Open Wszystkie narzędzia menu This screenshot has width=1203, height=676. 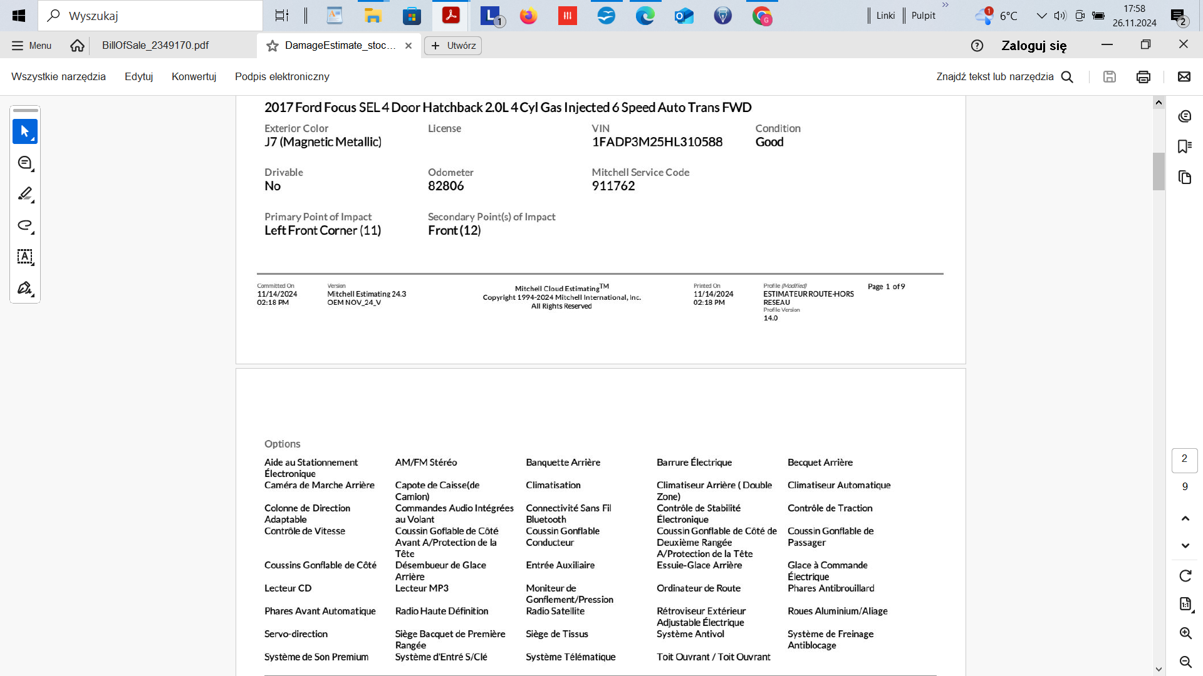[58, 77]
